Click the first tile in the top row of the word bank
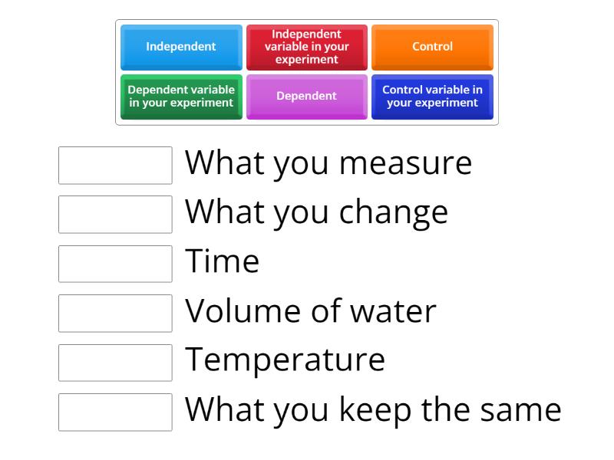The height and width of the screenshot is (460, 614). [181, 47]
